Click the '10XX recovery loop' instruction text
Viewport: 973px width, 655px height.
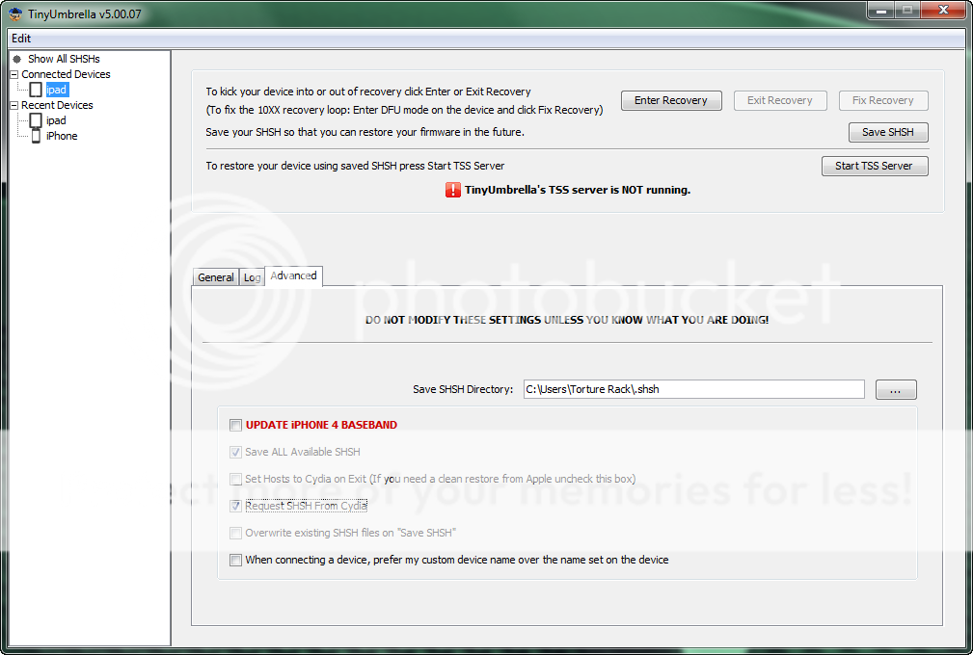[x=404, y=111]
